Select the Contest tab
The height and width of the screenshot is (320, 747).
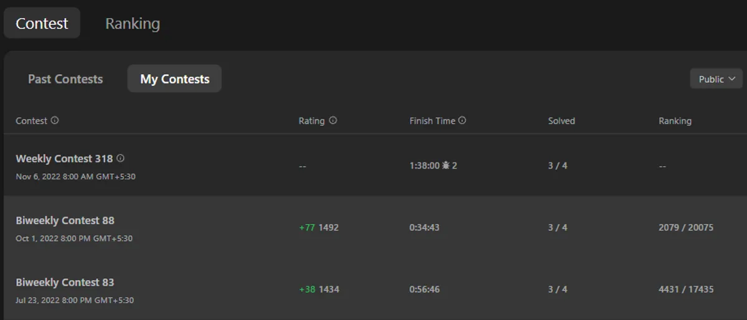(x=42, y=24)
